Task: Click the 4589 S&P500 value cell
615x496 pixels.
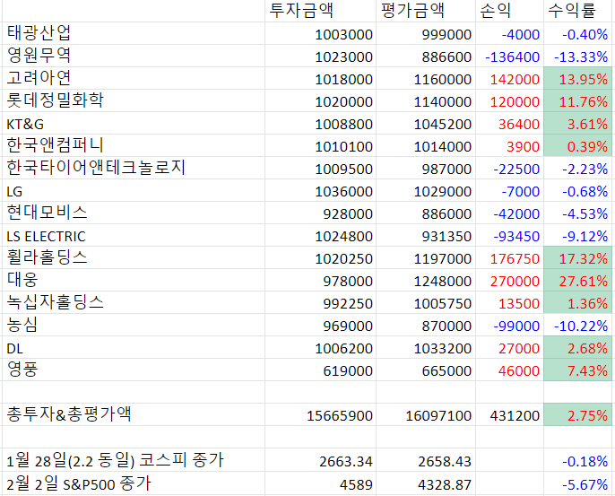Action: click(320, 483)
